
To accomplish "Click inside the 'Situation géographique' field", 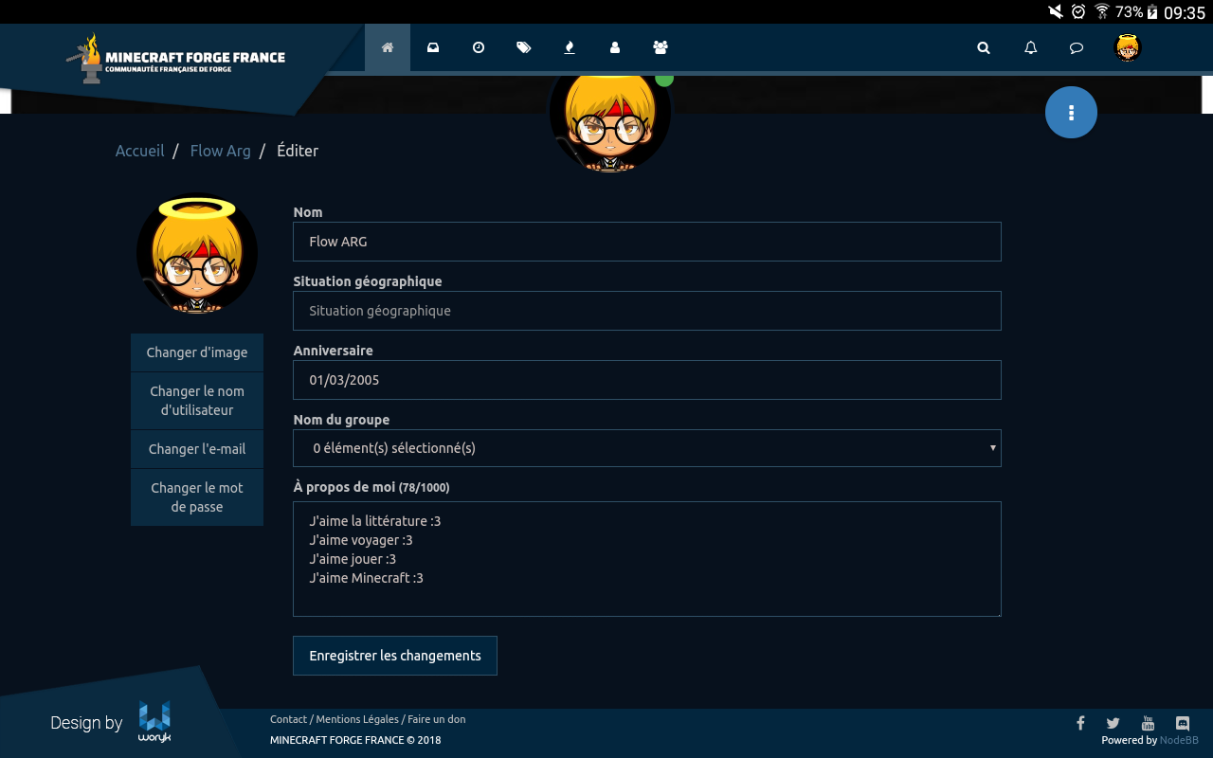I will pos(647,311).
